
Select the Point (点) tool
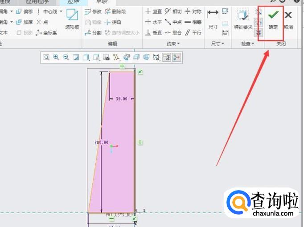[x=42, y=22]
